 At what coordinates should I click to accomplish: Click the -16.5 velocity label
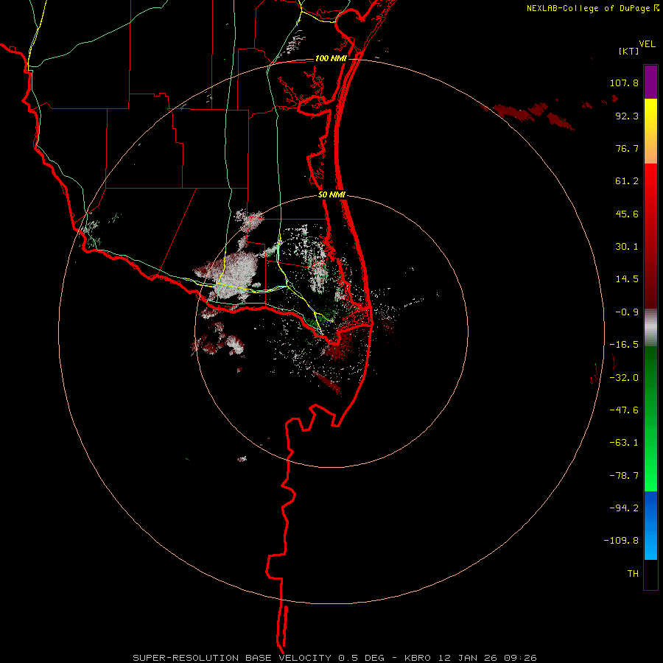tap(624, 345)
